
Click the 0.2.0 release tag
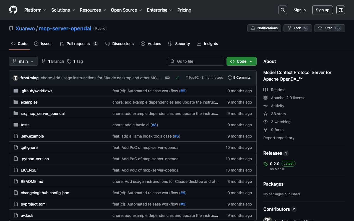274,164
